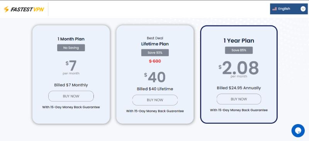The height and width of the screenshot is (141, 309).
Task: Expand the language dropdown chevron
Action: (303, 9)
